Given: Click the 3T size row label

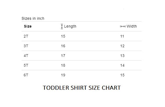Looking at the screenshot, I should pos(26,46).
